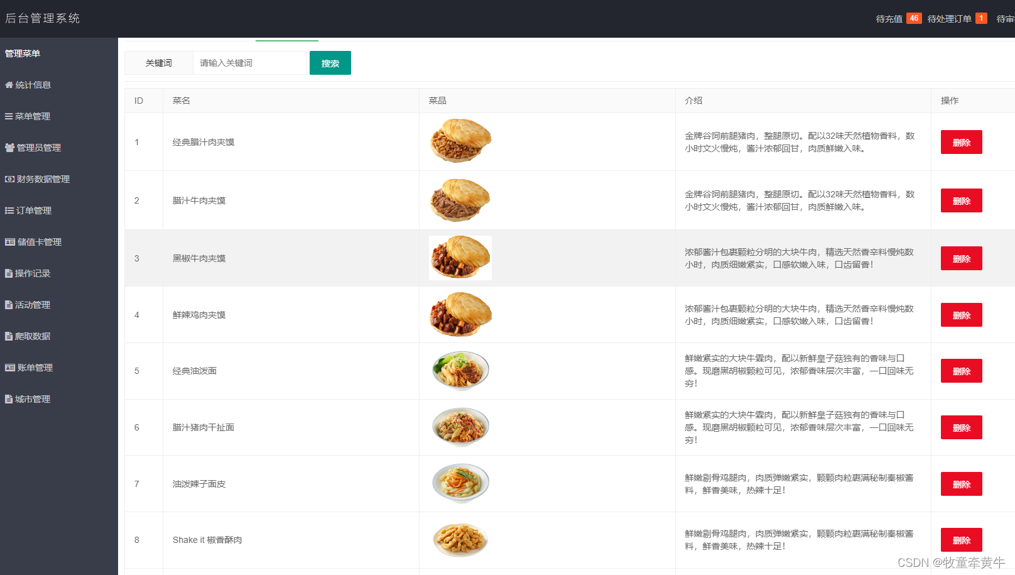Click the name cell 黑椒牛肉夹馍

click(x=199, y=258)
